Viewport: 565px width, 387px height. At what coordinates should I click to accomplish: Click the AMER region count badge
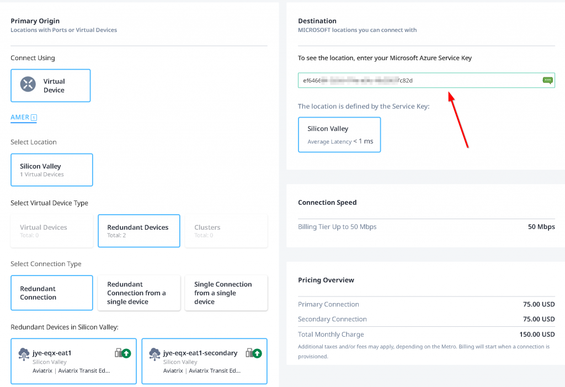(x=34, y=118)
